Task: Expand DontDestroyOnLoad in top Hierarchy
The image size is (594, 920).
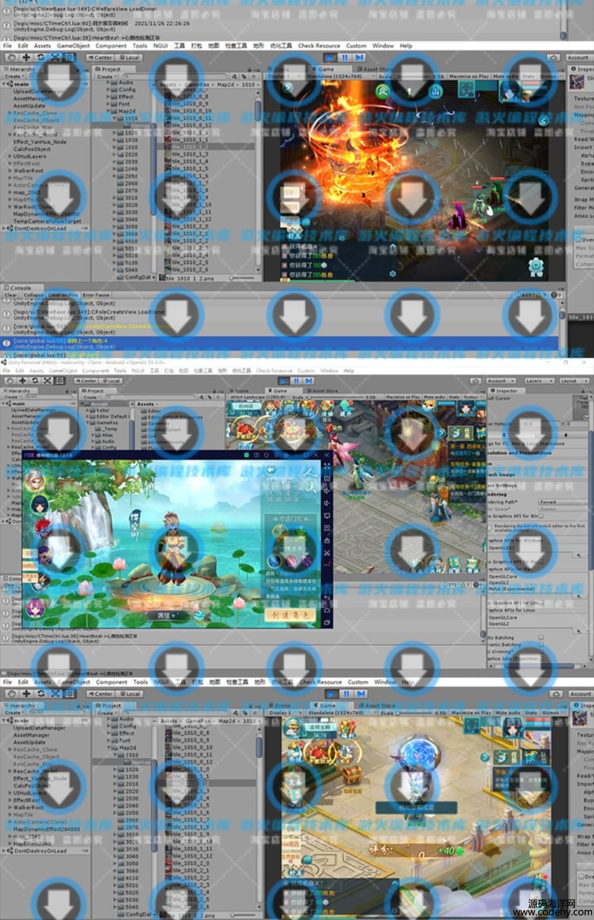Action: click(4, 229)
